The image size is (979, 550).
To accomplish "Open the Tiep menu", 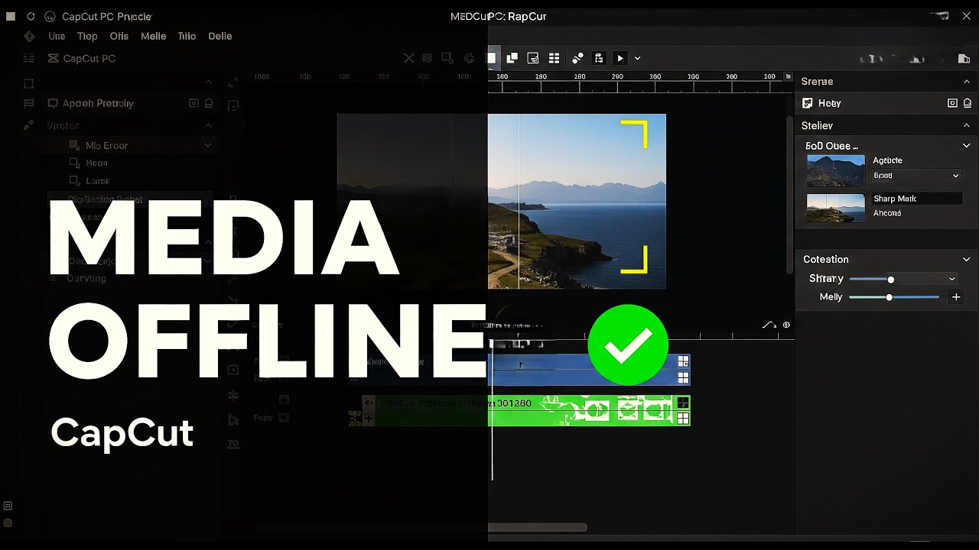I will coord(87,36).
